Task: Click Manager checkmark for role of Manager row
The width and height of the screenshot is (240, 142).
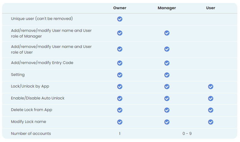Action: point(167,33)
